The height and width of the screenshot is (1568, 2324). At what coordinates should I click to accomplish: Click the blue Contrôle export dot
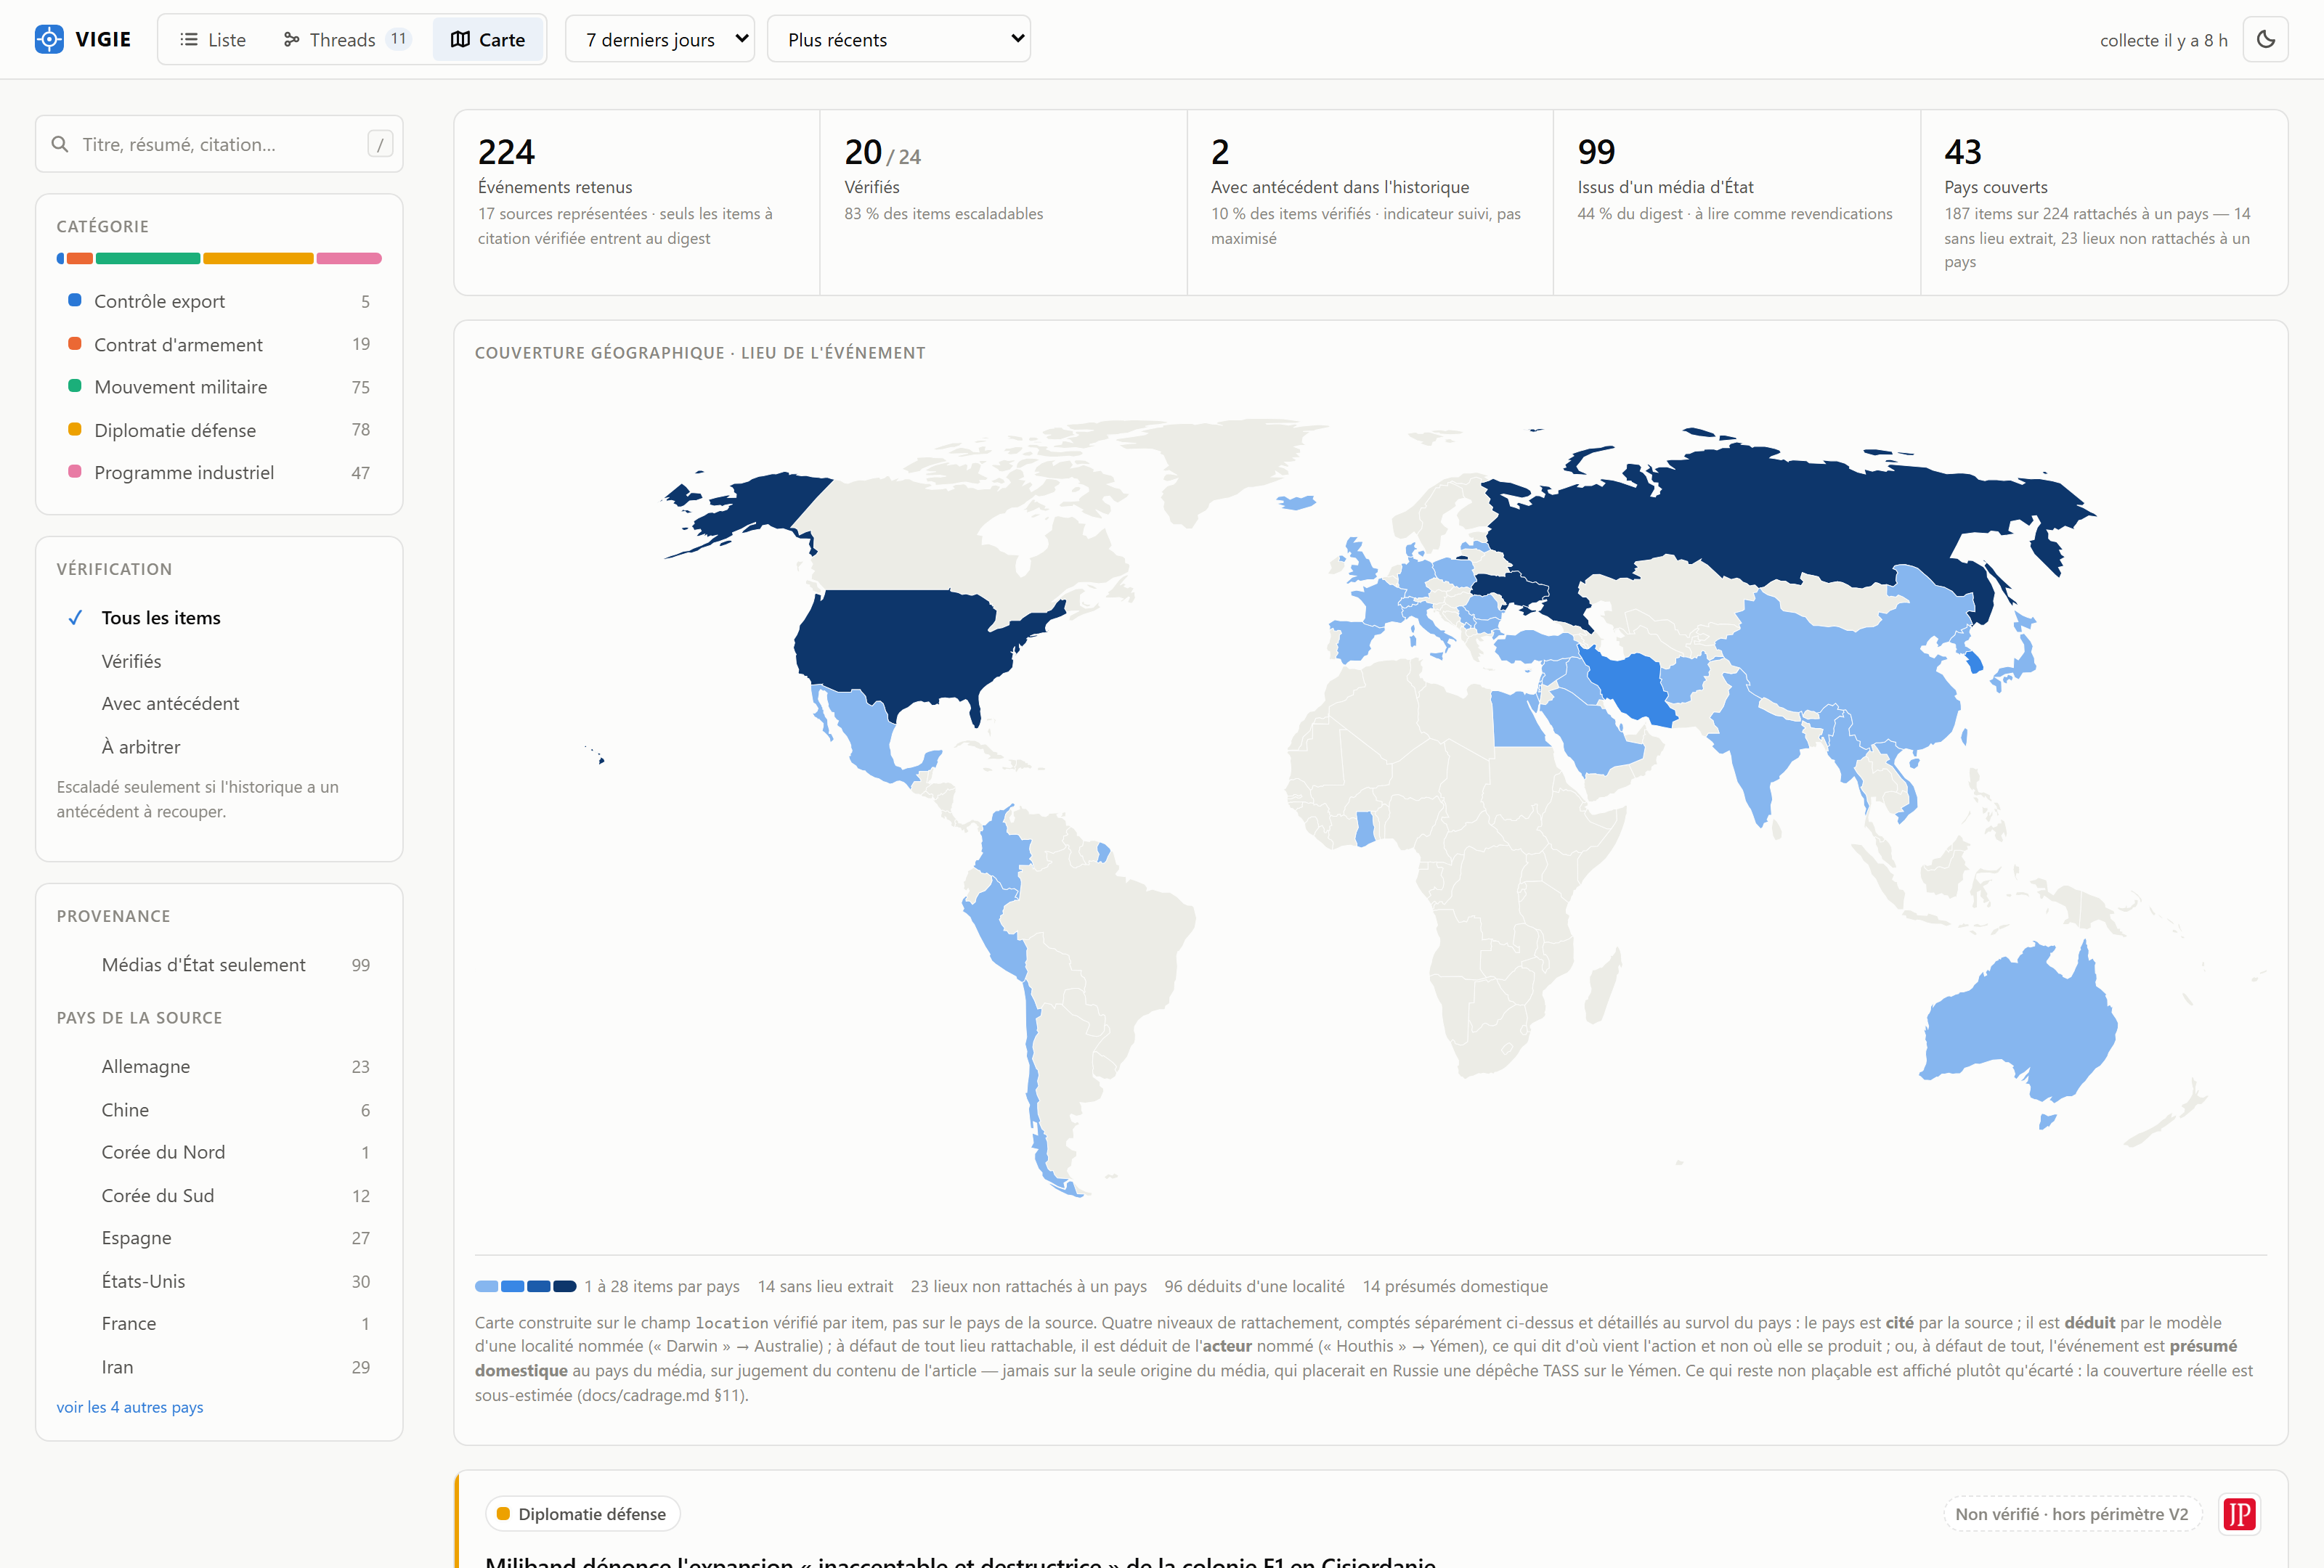click(x=75, y=300)
